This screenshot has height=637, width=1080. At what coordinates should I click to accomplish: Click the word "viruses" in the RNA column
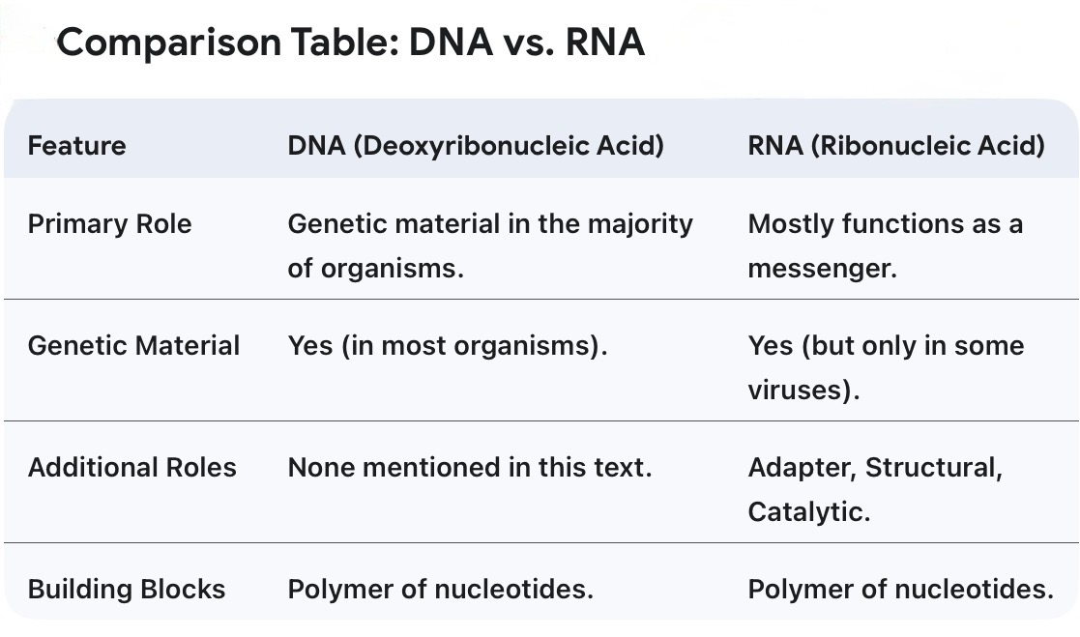[799, 390]
